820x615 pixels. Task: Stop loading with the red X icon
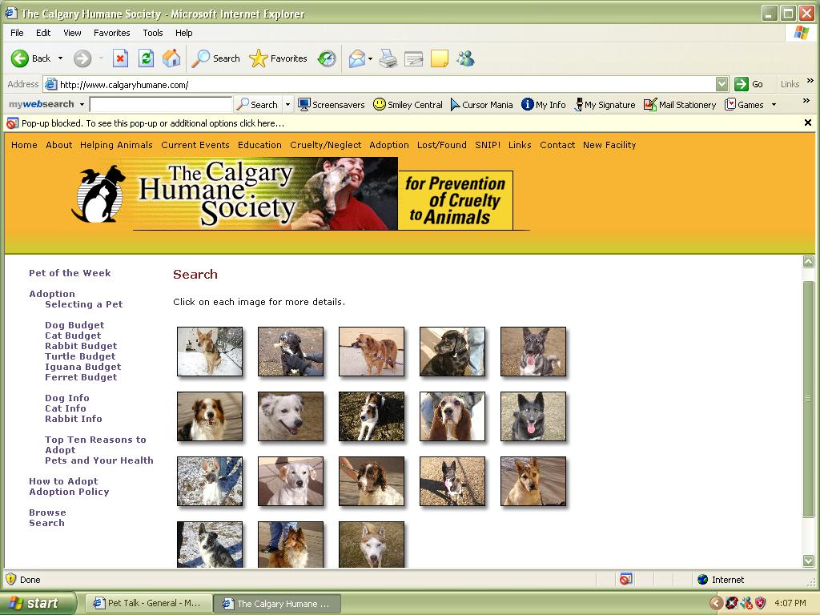(x=120, y=58)
